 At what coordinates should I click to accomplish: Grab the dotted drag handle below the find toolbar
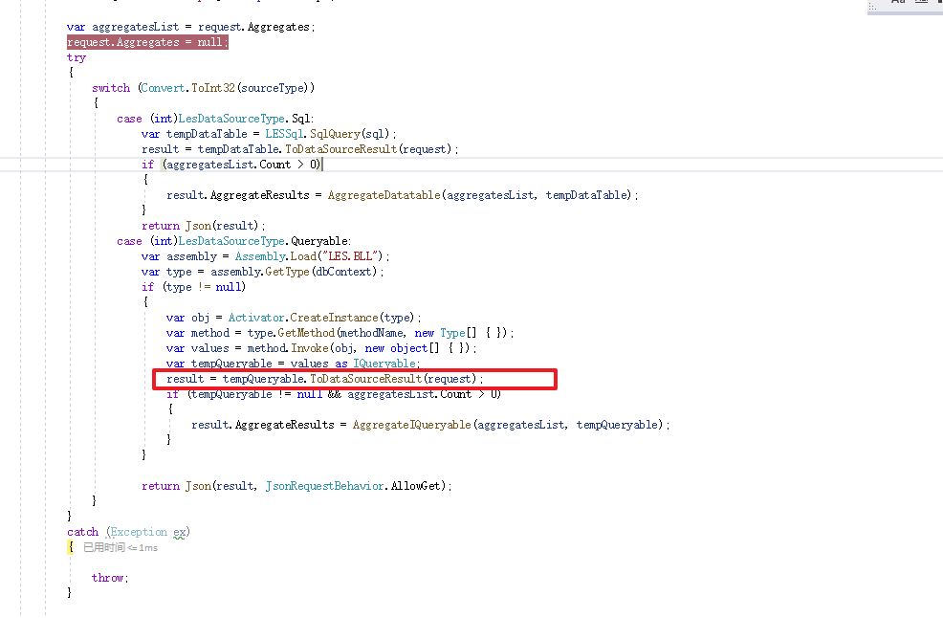(x=871, y=7)
